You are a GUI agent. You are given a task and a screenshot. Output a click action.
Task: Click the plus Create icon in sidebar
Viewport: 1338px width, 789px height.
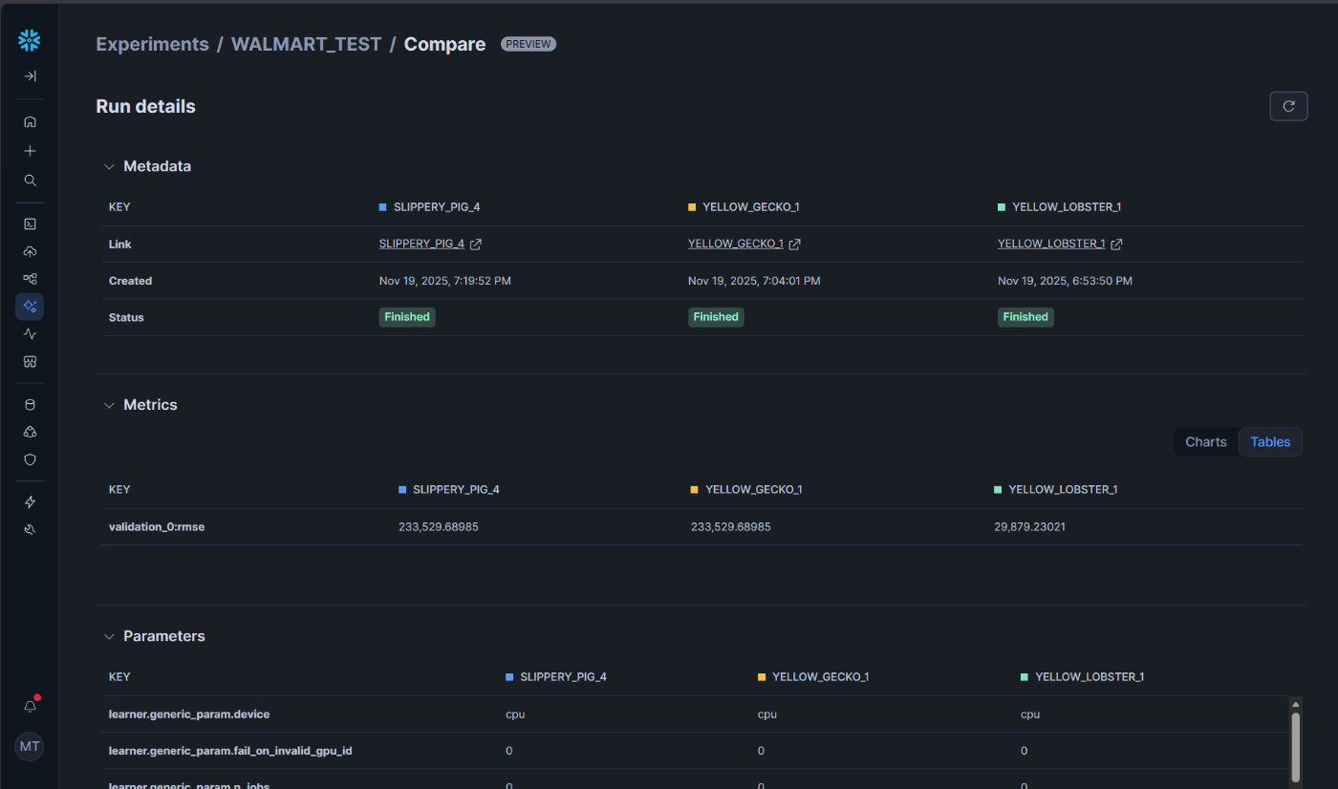point(30,151)
